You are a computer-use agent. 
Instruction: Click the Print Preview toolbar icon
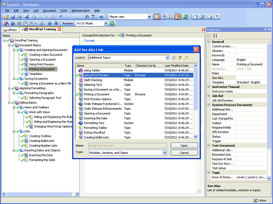click(19, 17)
